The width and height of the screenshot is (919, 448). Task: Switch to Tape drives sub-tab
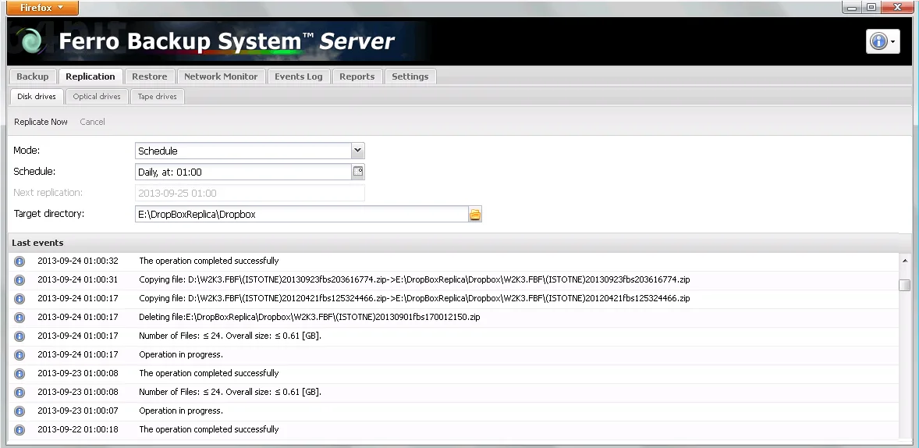point(157,96)
